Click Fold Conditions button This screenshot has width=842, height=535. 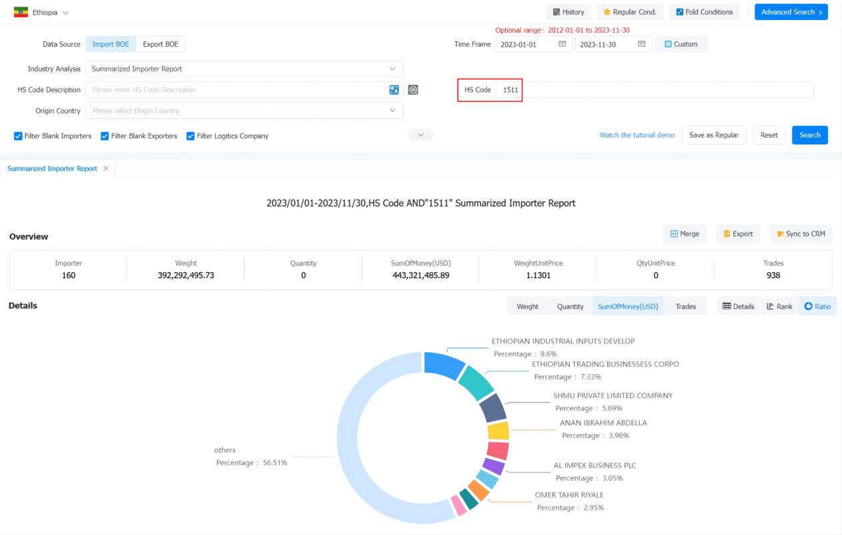(705, 12)
